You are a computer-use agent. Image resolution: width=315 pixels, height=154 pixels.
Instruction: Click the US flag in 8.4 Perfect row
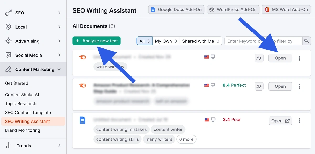(x=207, y=85)
